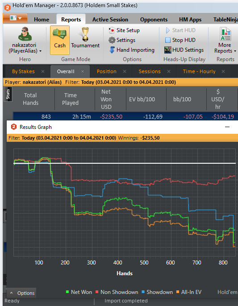This screenshot has width=238, height=306.
Task: Toggle Non Showdown red legend entry
Action: click(117, 292)
